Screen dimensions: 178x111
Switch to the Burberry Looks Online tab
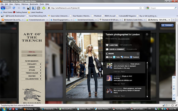tap(134, 20)
